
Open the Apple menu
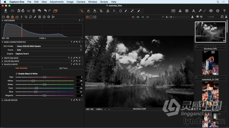5,2
